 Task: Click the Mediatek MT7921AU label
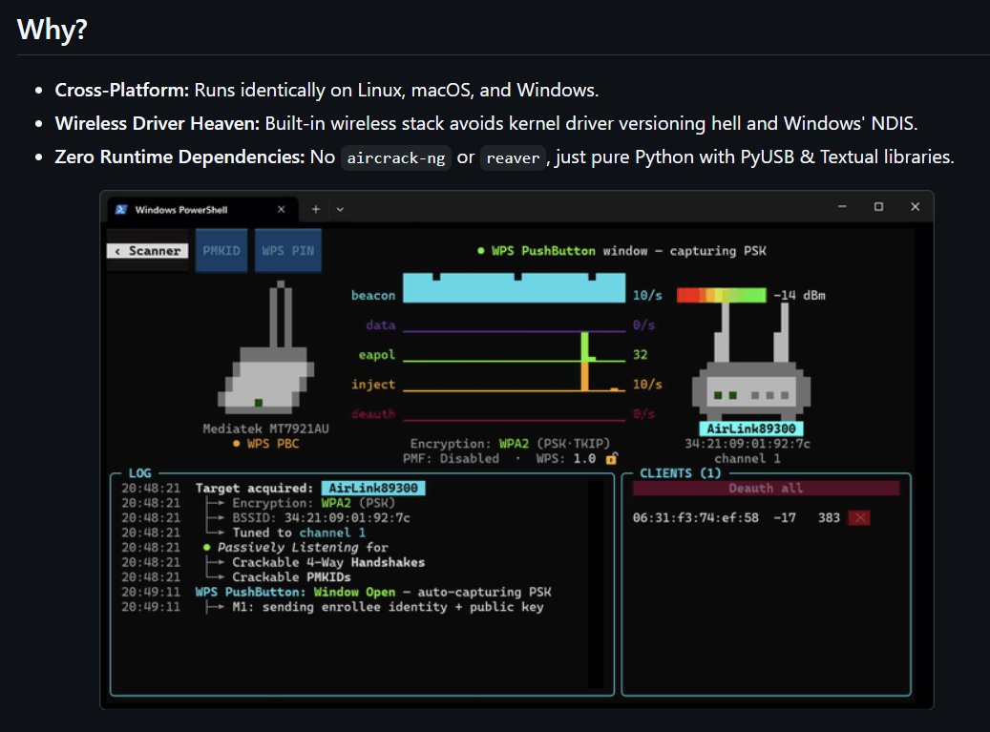[265, 429]
